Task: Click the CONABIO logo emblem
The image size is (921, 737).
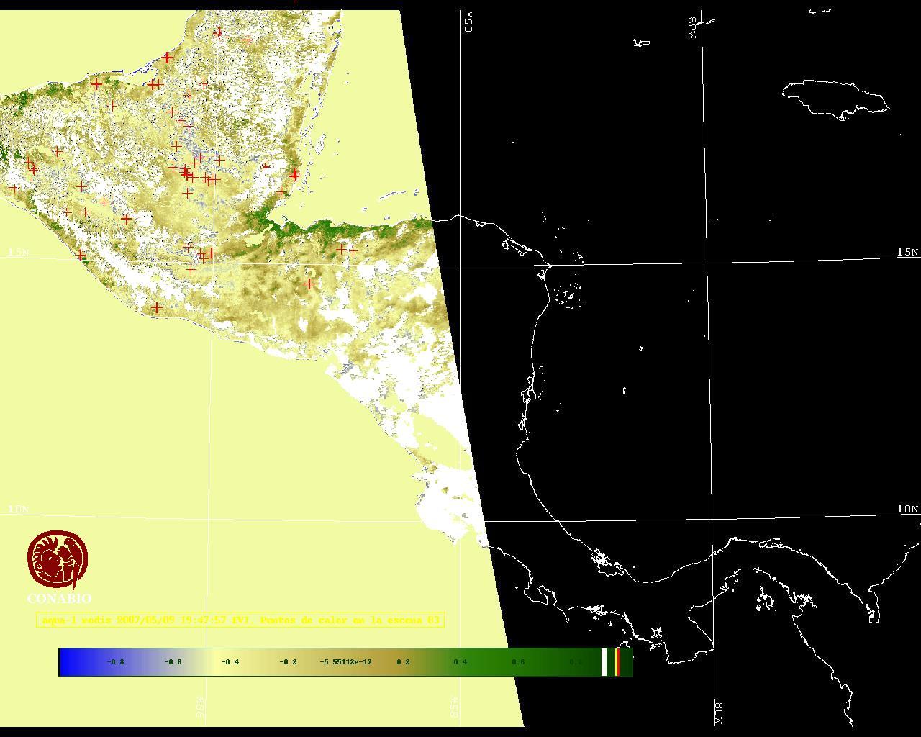Action: (58, 560)
